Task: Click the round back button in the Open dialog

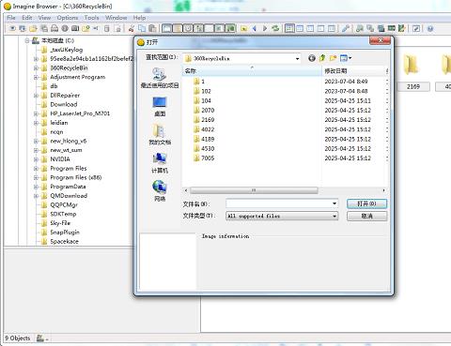Action: [312, 58]
